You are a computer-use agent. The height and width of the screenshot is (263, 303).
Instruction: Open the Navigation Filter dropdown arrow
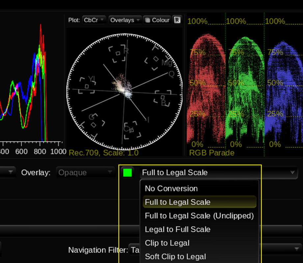click(x=296, y=249)
